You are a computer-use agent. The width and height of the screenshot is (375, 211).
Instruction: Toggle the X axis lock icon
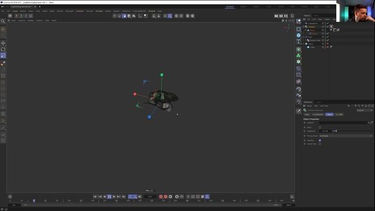click(16, 16)
